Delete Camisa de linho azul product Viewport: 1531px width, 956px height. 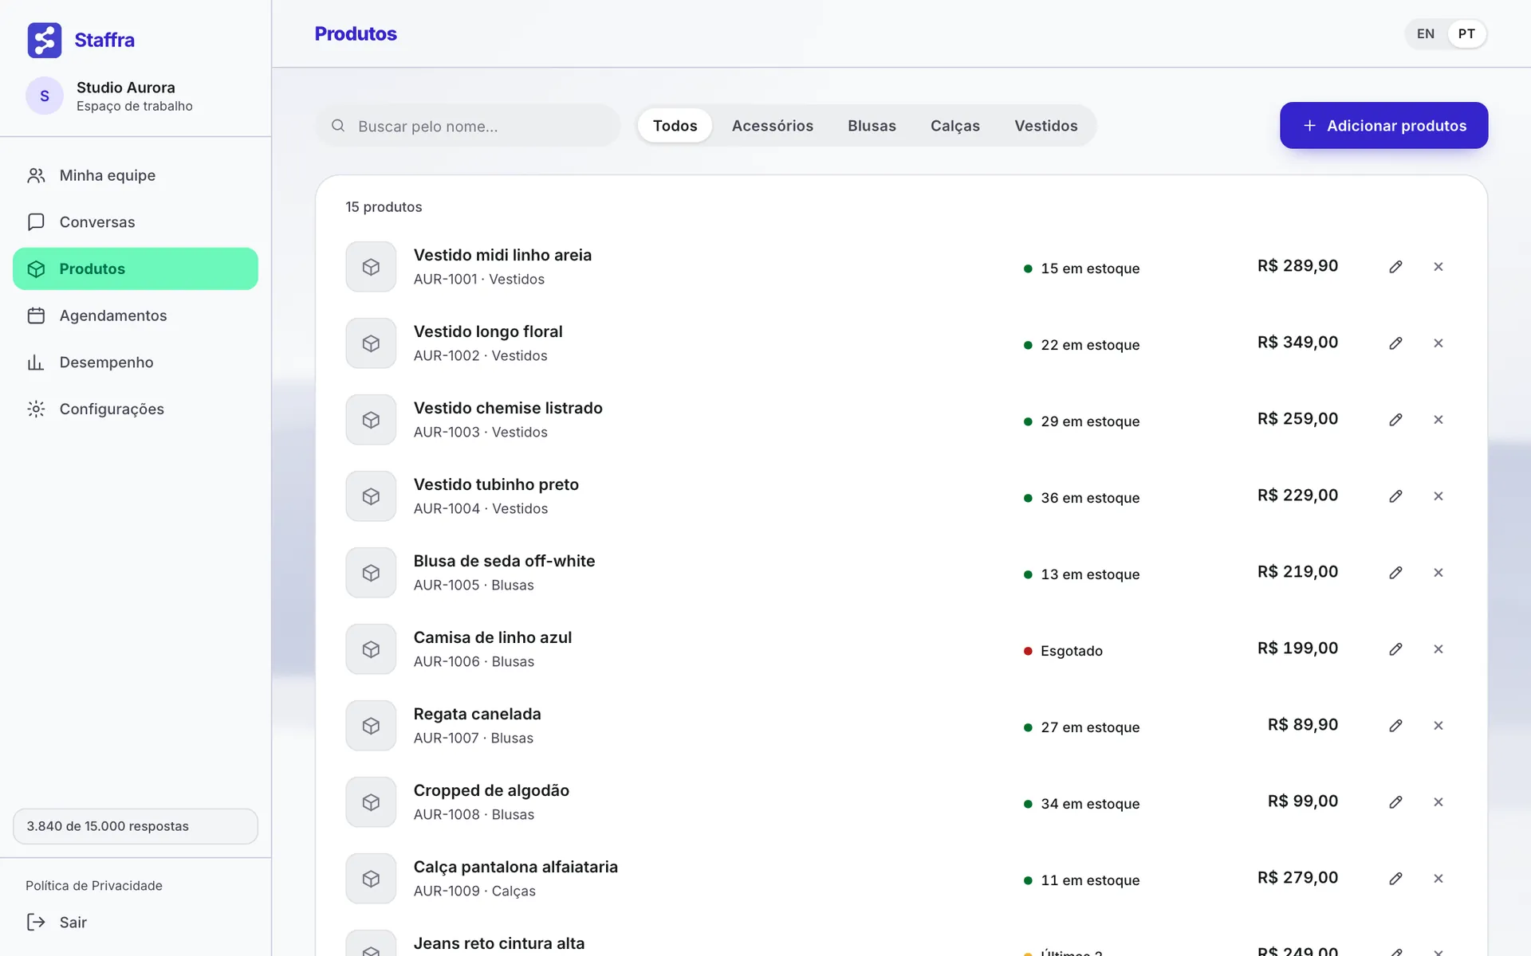coord(1439,649)
